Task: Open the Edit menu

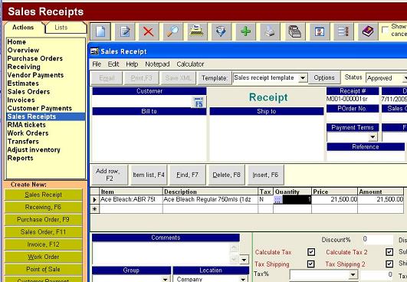Action: [113, 64]
